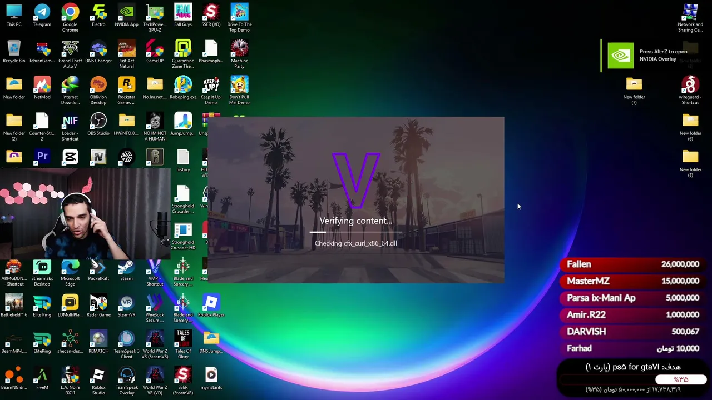Select the NO IM NOT A HUMAN game icon
The image size is (712, 400).
tap(155, 126)
